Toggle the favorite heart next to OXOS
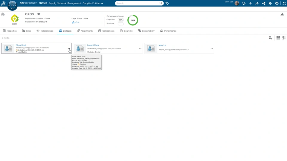This screenshot has height=161, width=287. click(39, 14)
